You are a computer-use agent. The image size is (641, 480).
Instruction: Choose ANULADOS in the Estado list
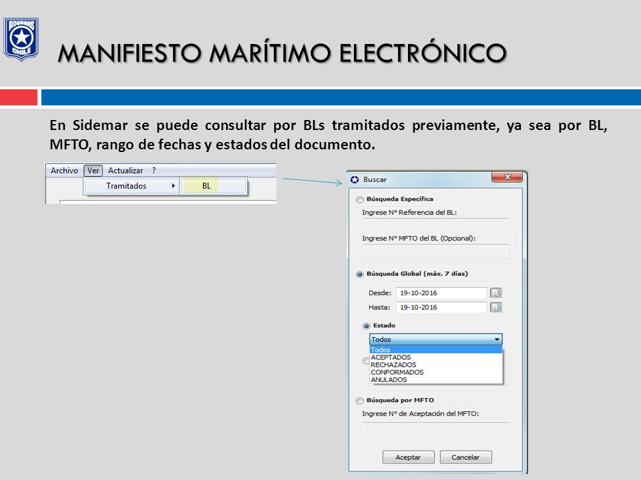click(x=436, y=379)
